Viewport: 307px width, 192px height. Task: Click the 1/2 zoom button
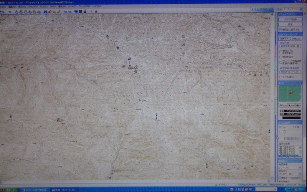click(x=286, y=139)
